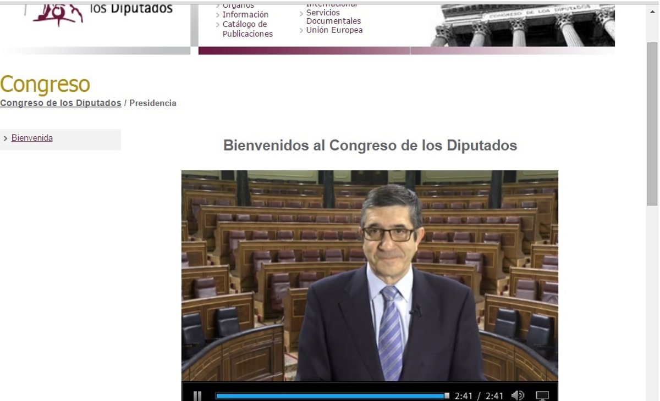Click the chevron before Información
This screenshot has height=401, width=660.
(218, 15)
